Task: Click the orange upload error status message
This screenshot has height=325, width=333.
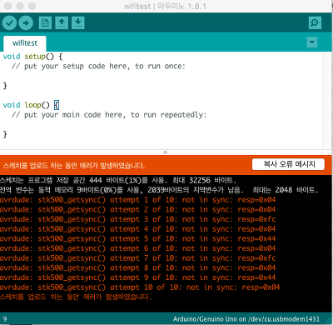Action: coord(74,166)
